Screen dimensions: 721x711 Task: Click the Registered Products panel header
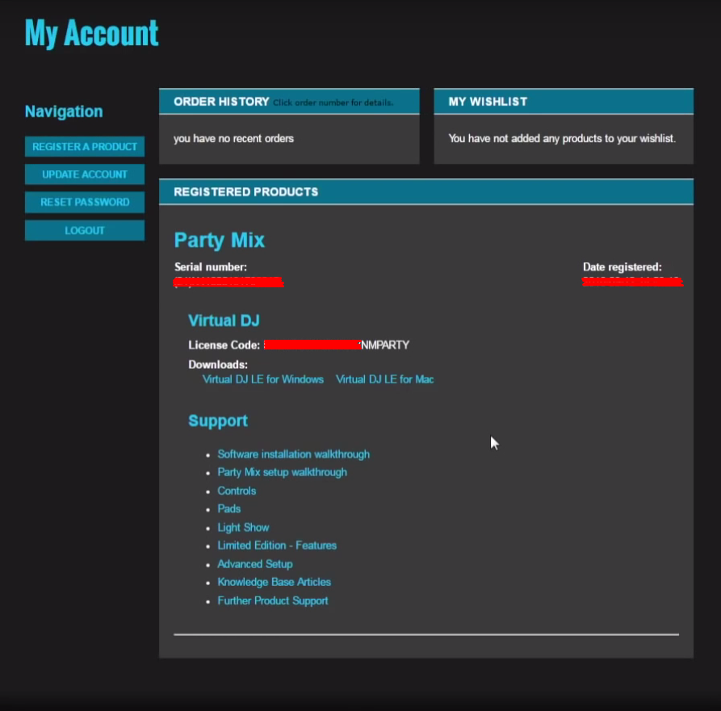pyautogui.click(x=426, y=192)
